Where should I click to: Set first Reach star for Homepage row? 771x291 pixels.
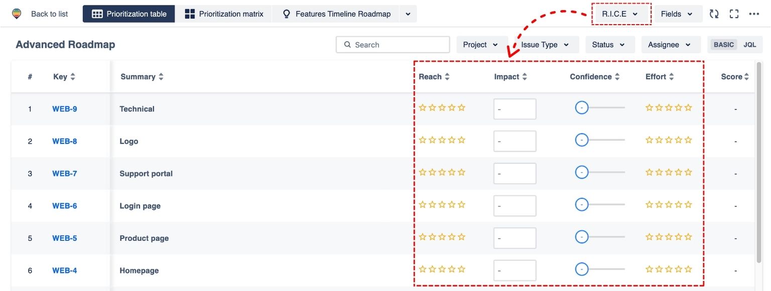[x=423, y=269]
